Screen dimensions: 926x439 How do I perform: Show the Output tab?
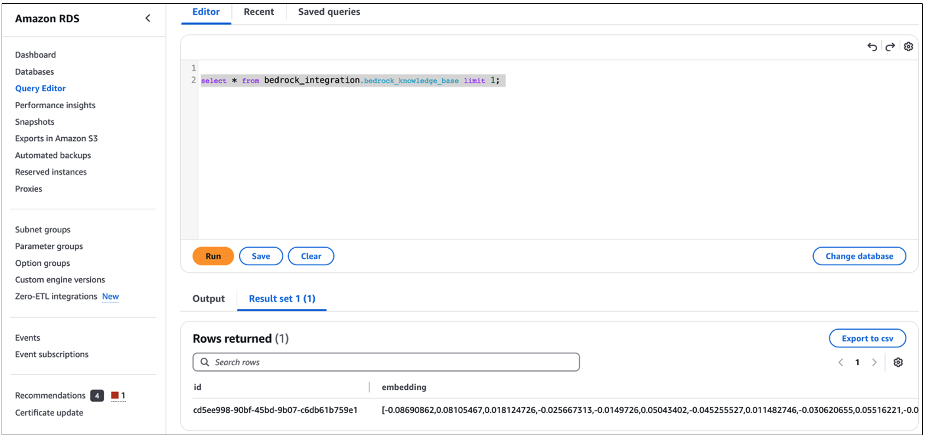209,298
